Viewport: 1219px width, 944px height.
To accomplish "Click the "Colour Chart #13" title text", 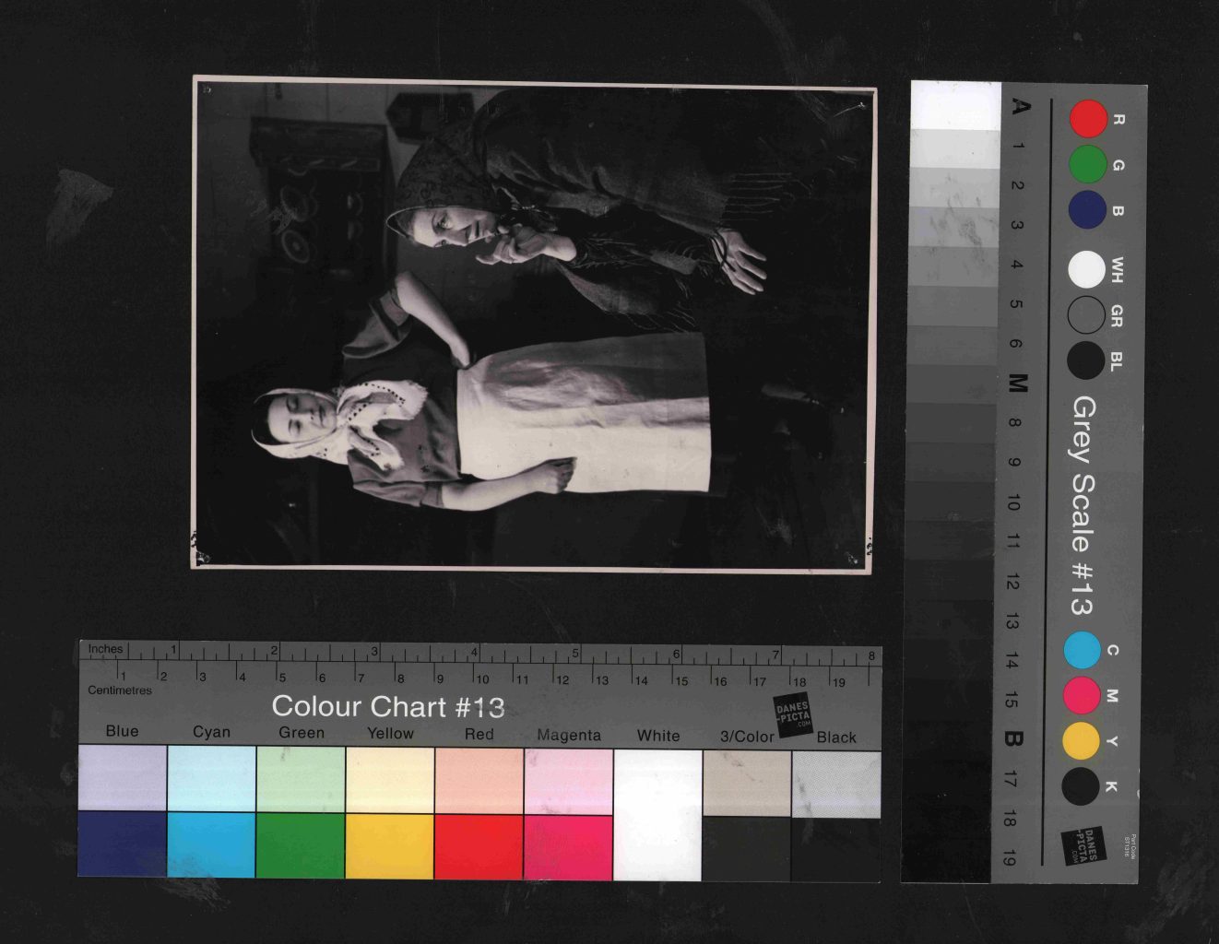I will [388, 707].
